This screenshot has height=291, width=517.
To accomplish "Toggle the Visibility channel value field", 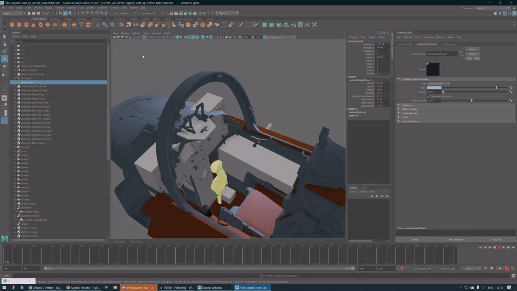I will [382, 74].
